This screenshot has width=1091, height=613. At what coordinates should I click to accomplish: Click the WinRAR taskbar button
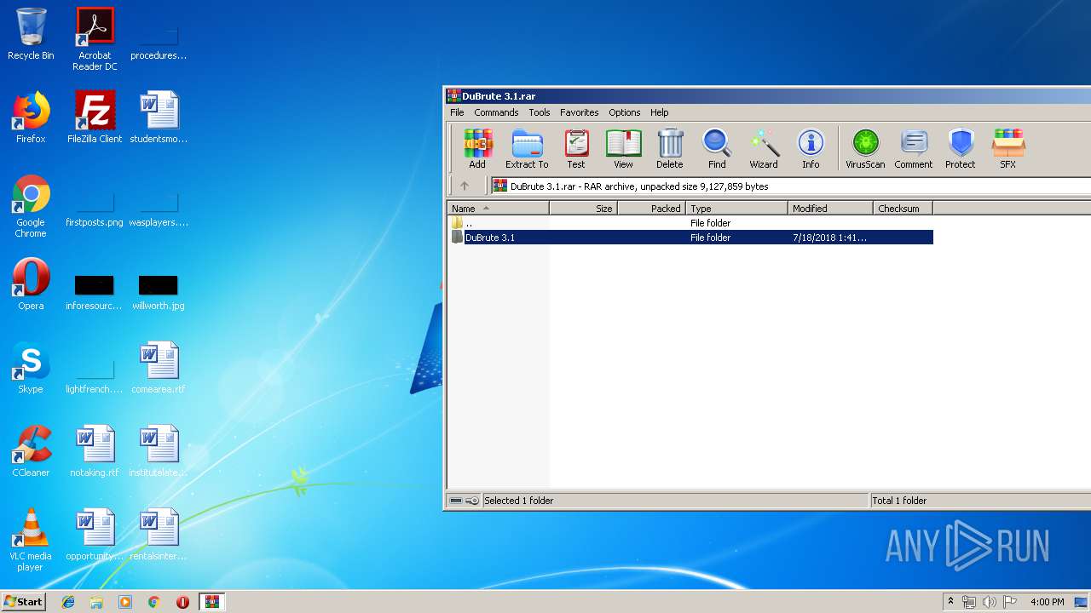pyautogui.click(x=211, y=602)
